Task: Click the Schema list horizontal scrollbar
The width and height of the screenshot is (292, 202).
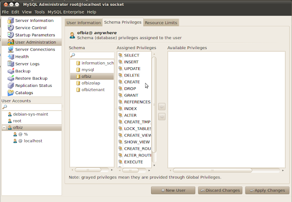Action: point(88,170)
